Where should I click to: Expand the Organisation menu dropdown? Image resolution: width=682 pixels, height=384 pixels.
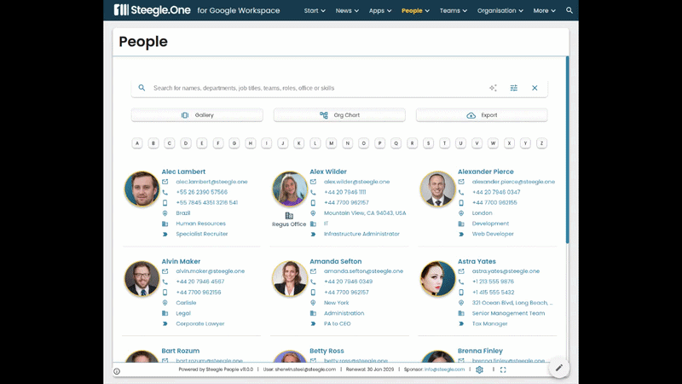coord(500,10)
